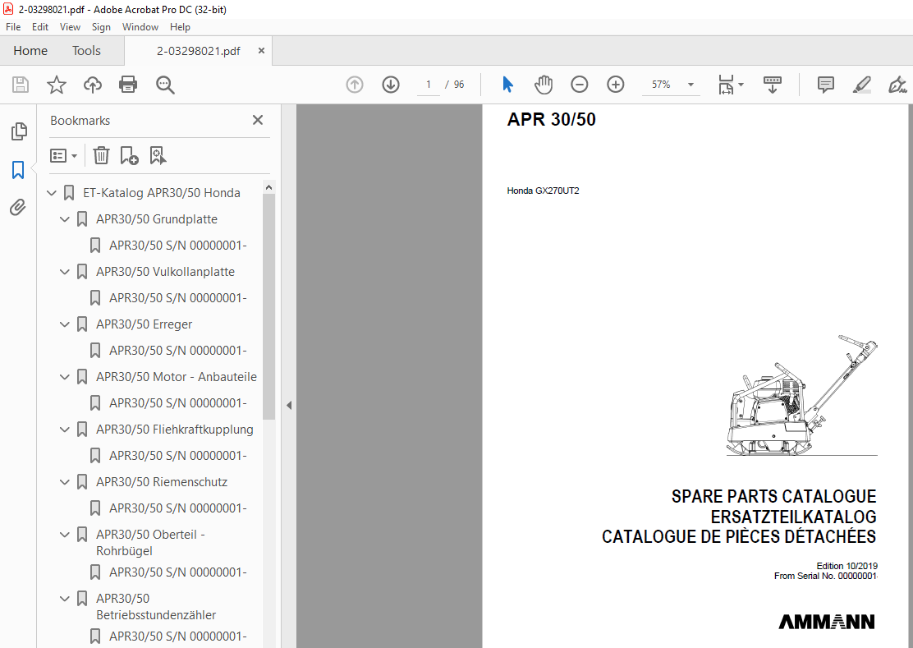Open the find text search tool
This screenshot has height=648, width=913.
tap(165, 85)
